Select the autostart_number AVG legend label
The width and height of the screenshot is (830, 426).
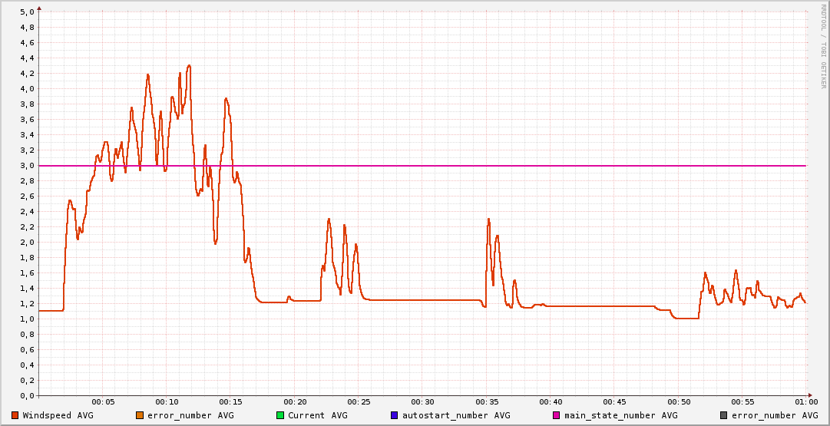pyautogui.click(x=456, y=415)
